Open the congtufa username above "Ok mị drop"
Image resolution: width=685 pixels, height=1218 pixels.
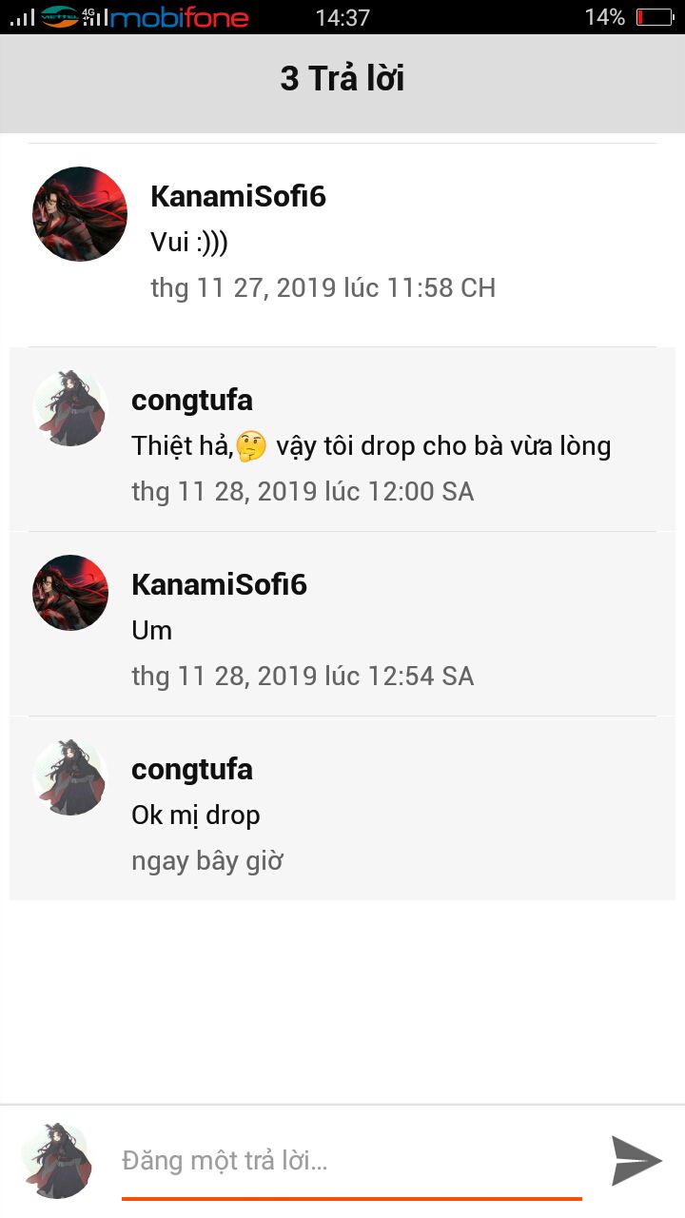(x=192, y=769)
